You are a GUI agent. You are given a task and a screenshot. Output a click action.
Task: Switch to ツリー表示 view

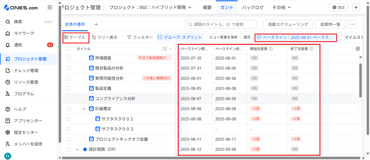(104, 37)
